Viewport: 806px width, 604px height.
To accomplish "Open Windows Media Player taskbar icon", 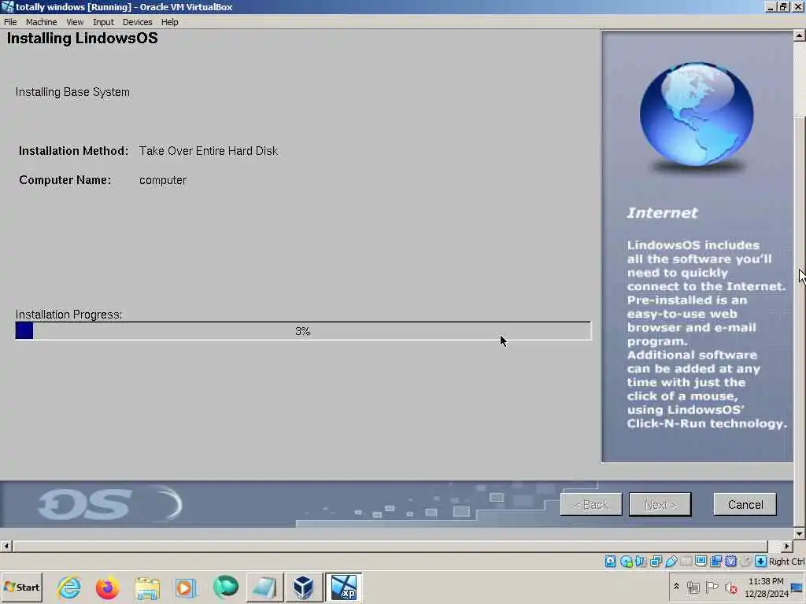I will click(186, 587).
